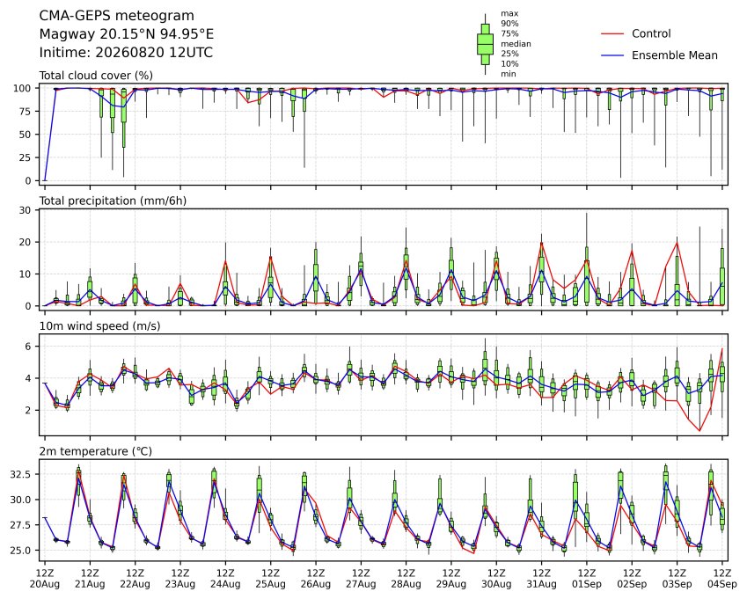
Task: Click the 12Z 04Sep time axis label
Action: pos(722,579)
